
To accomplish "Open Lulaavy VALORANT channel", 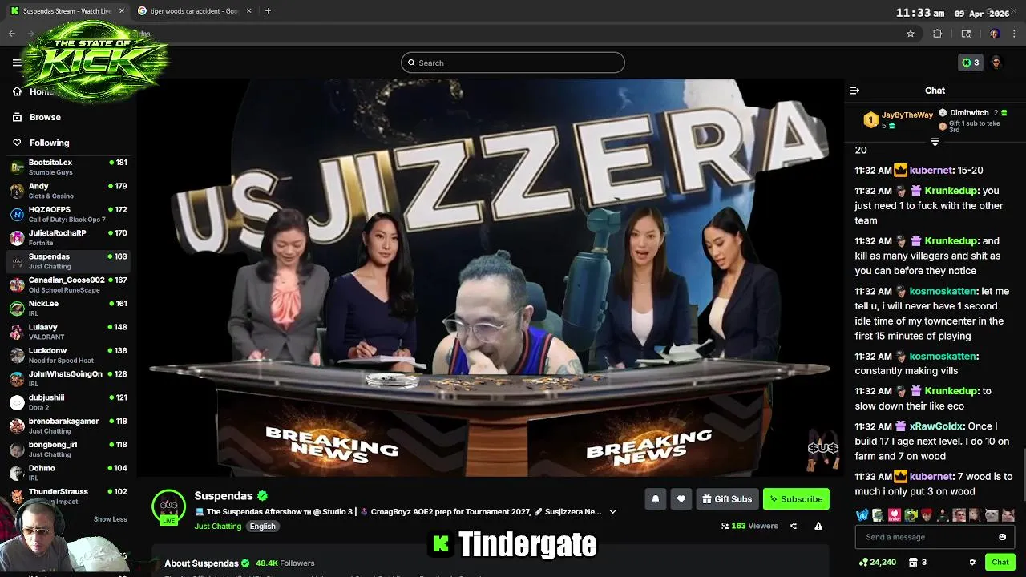I will pos(68,332).
